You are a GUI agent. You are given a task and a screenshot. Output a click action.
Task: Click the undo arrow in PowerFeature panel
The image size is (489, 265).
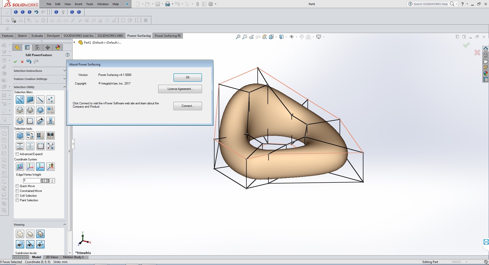click(x=29, y=61)
